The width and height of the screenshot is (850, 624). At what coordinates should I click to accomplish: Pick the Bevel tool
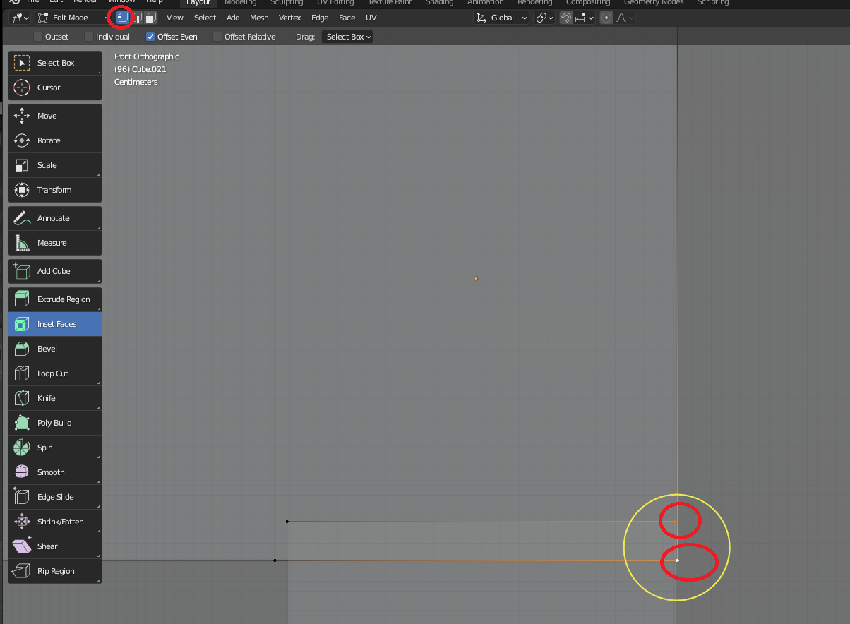tap(55, 349)
